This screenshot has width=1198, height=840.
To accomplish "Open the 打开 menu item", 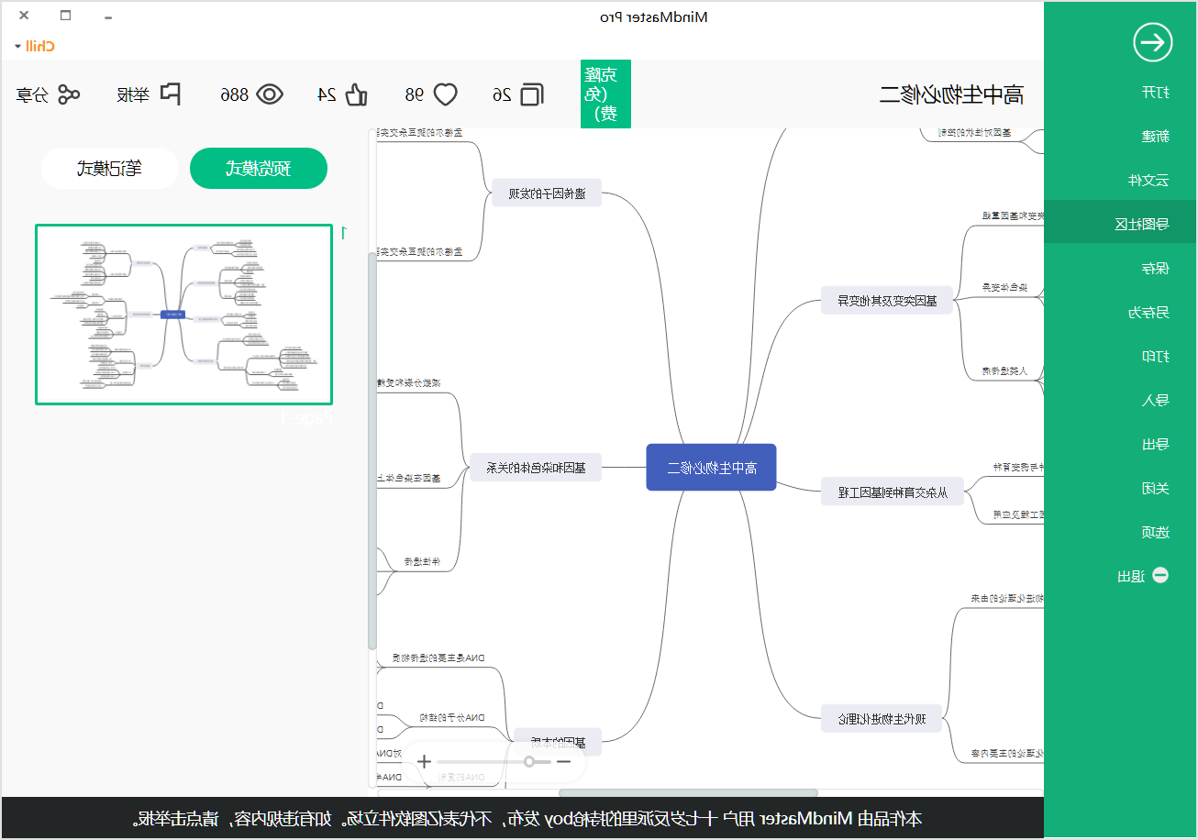I will point(1155,93).
